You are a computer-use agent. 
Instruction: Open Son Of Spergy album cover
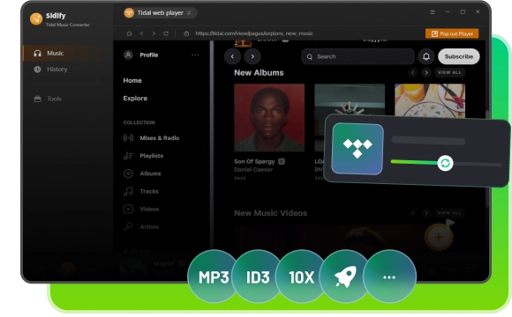pyautogui.click(x=269, y=118)
